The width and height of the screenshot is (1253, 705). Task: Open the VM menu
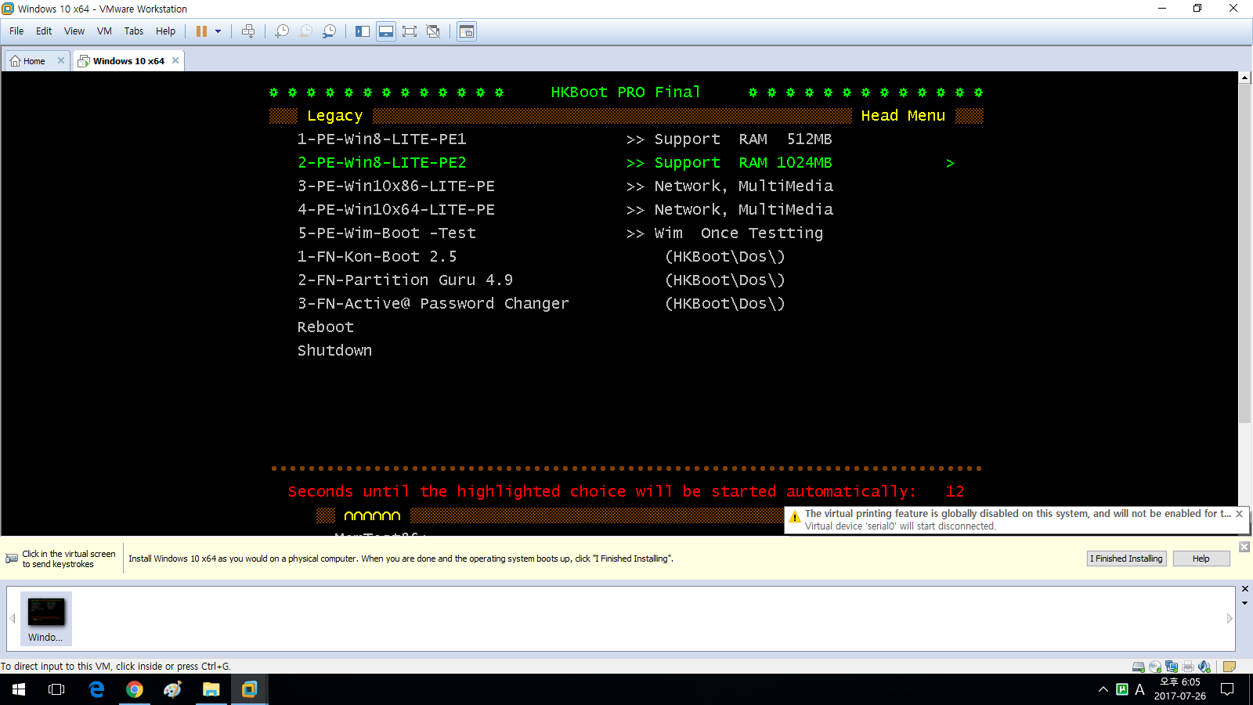coord(104,31)
